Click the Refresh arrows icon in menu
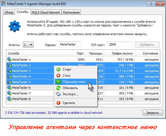This screenshot has width=166, height=136. (58, 88)
